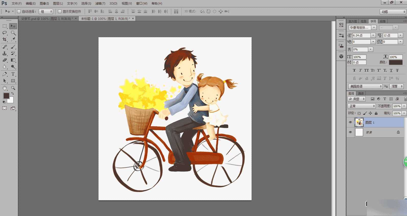The height and width of the screenshot is (216, 407).
Task: Select the Pen tool
Action: (x=5, y=74)
